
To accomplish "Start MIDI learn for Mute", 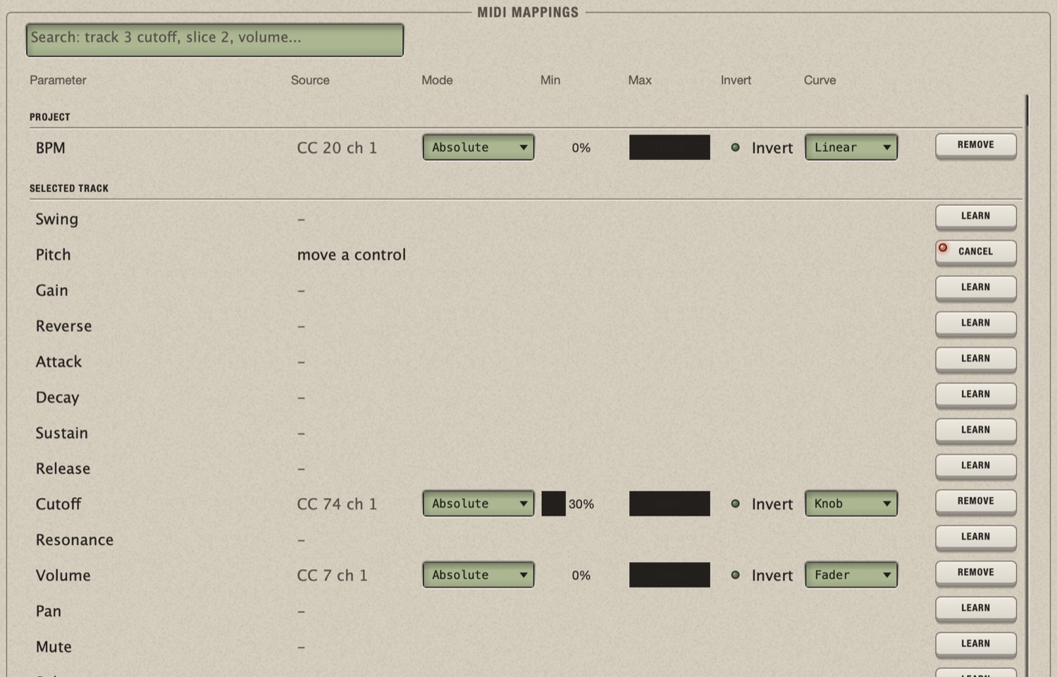I will point(976,644).
